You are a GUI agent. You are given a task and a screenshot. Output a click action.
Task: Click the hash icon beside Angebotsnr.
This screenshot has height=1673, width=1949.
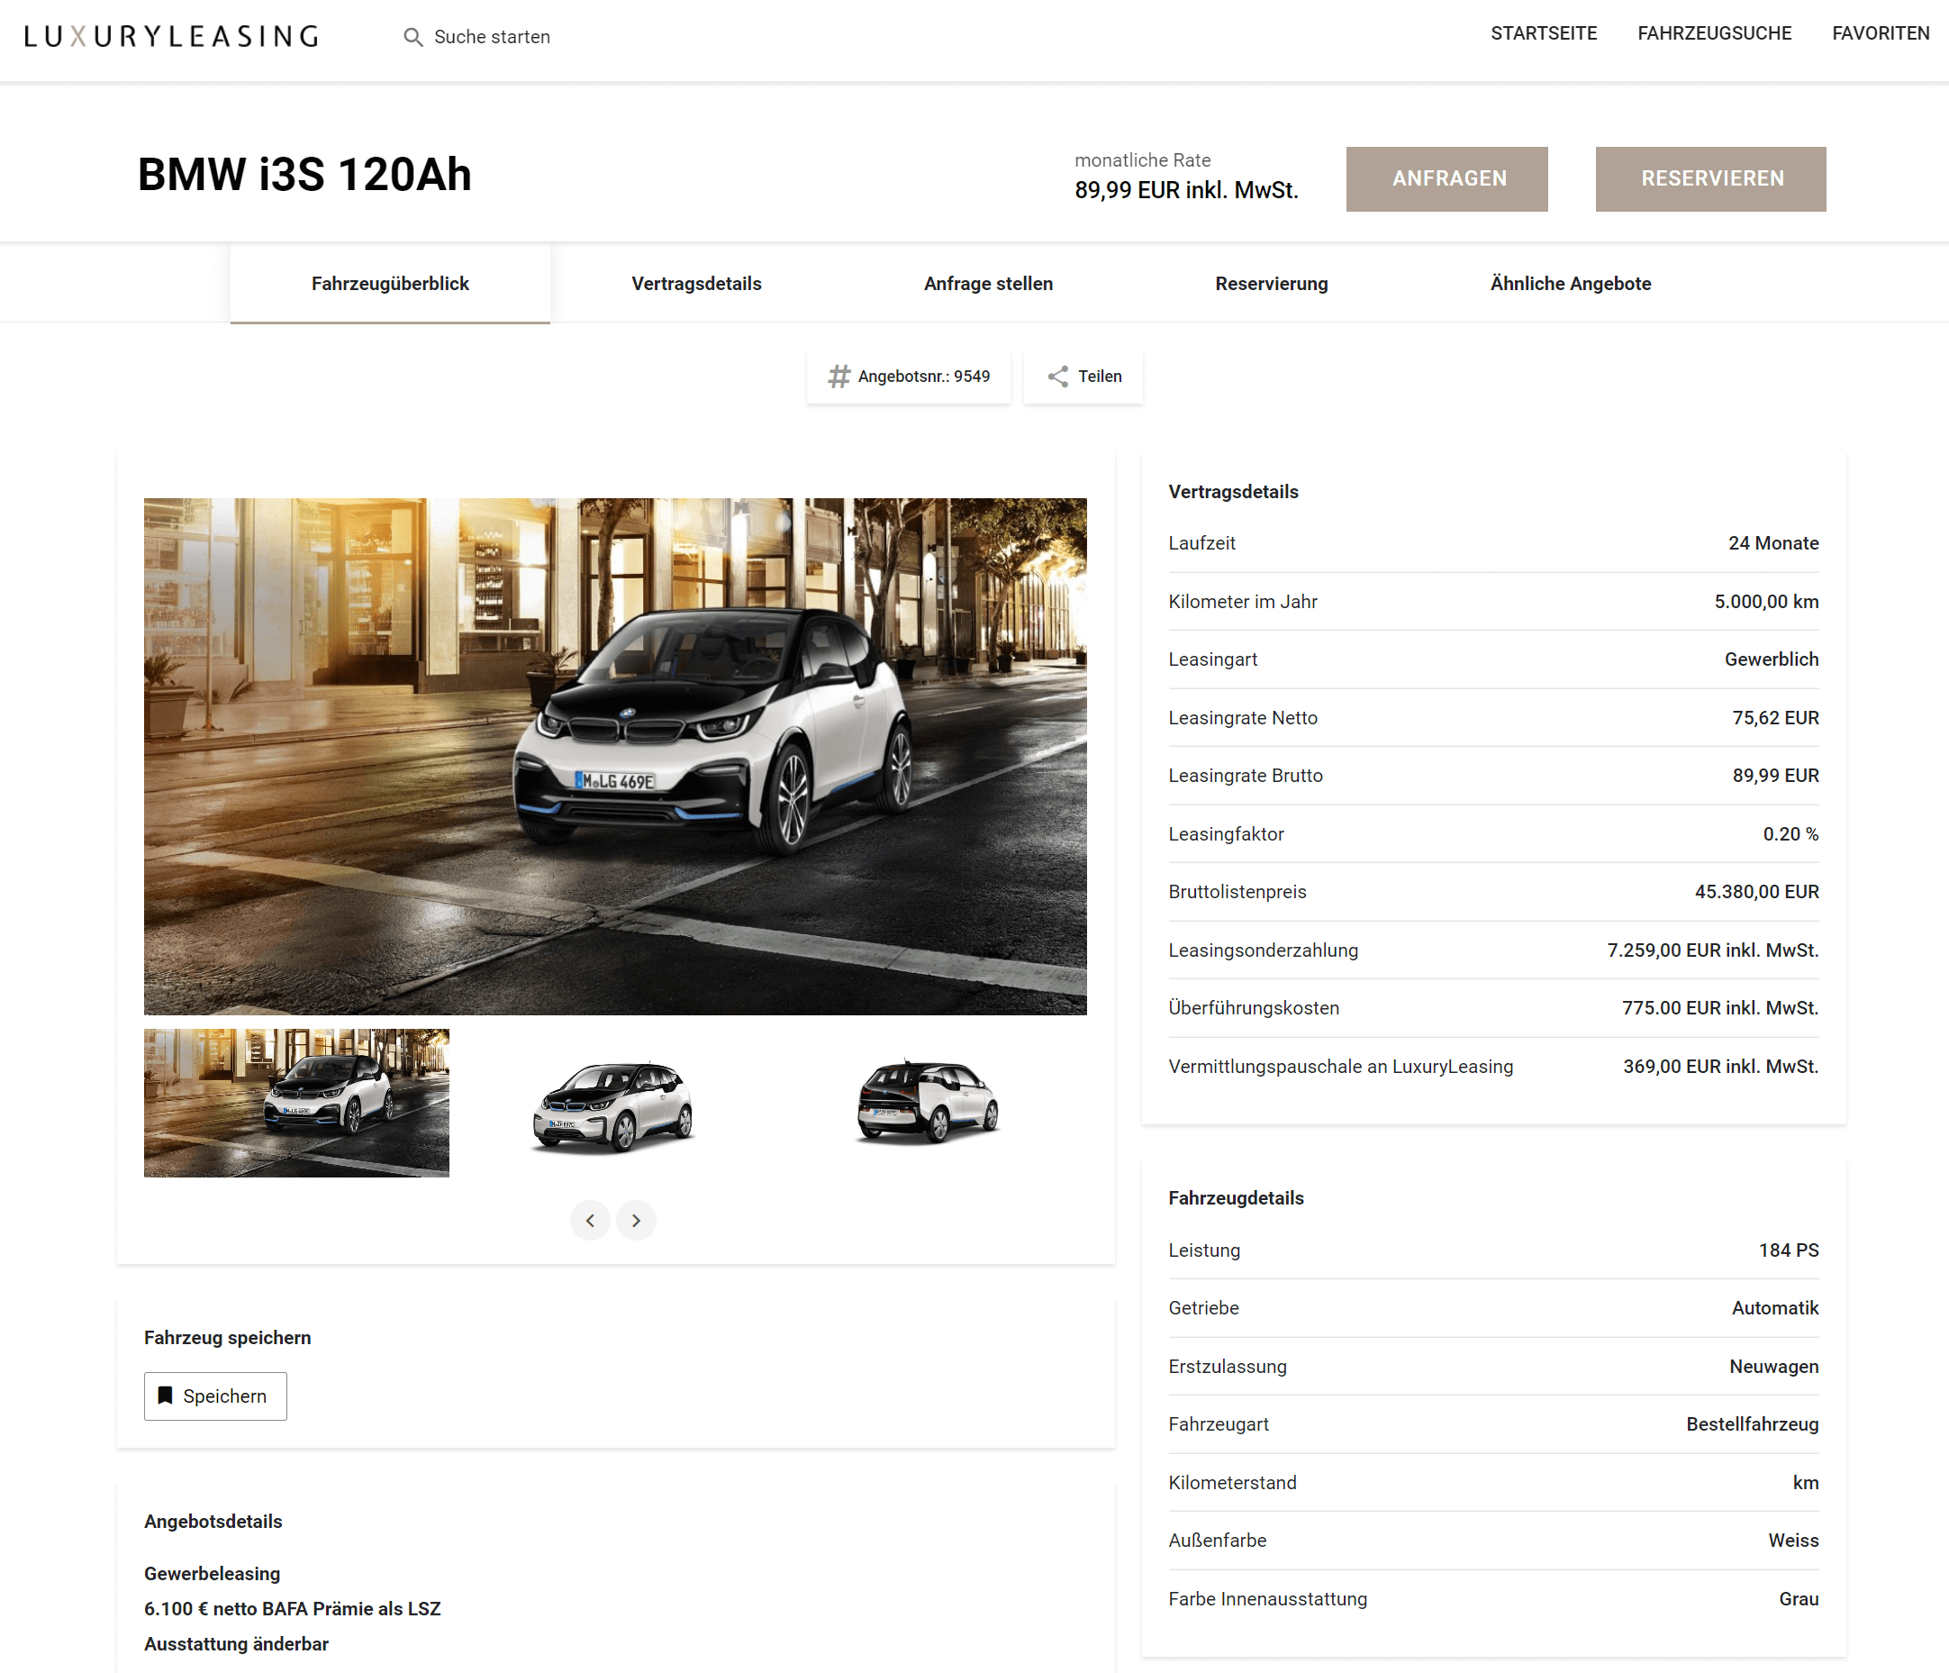[x=839, y=377]
